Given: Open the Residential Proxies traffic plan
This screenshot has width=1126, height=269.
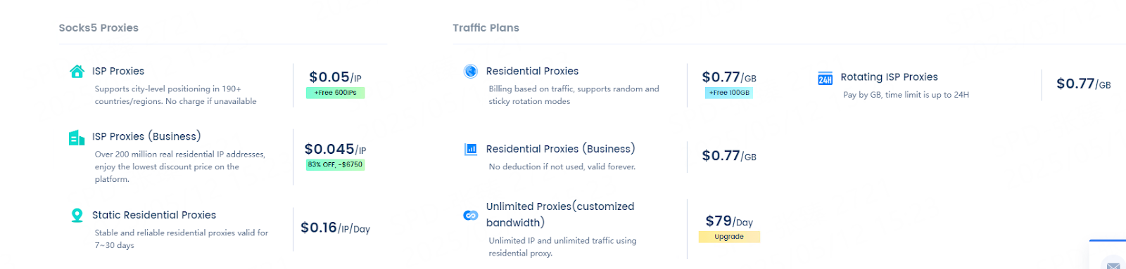Looking at the screenshot, I should click(x=532, y=71).
